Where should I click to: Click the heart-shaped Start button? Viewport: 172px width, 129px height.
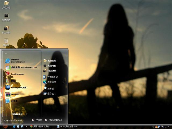point(5,127)
